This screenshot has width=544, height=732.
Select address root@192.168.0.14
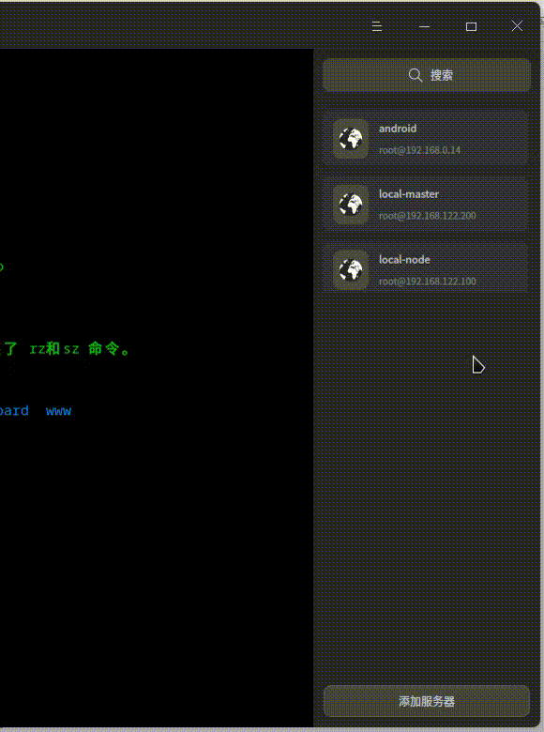point(419,150)
